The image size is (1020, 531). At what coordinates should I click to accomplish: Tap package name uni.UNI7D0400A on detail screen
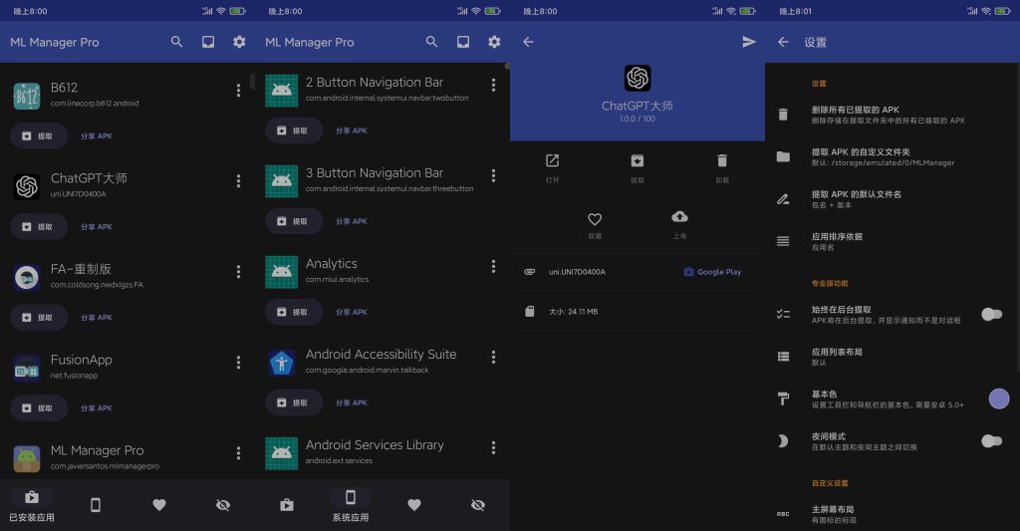(x=577, y=272)
